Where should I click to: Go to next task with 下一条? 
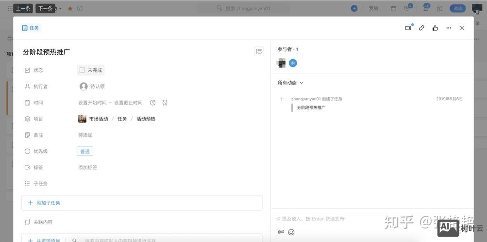pyautogui.click(x=45, y=8)
